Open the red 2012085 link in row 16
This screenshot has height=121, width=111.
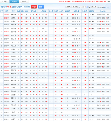(7, 18)
